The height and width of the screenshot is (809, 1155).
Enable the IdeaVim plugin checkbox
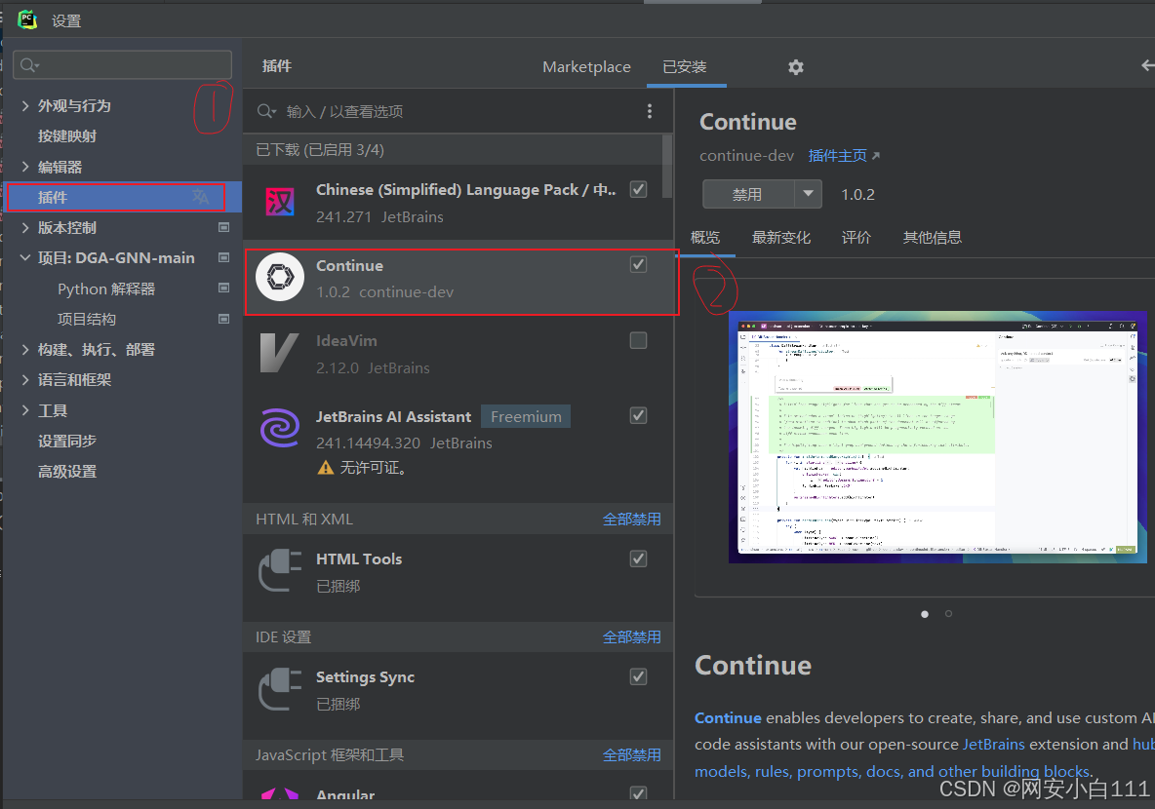tap(638, 340)
